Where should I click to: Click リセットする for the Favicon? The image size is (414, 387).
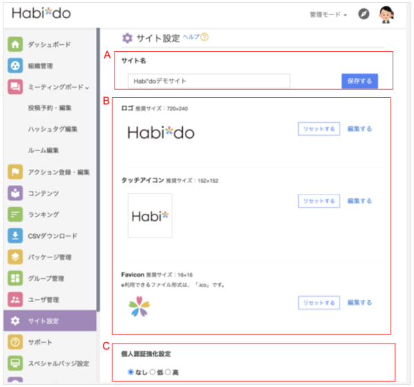[319, 303]
